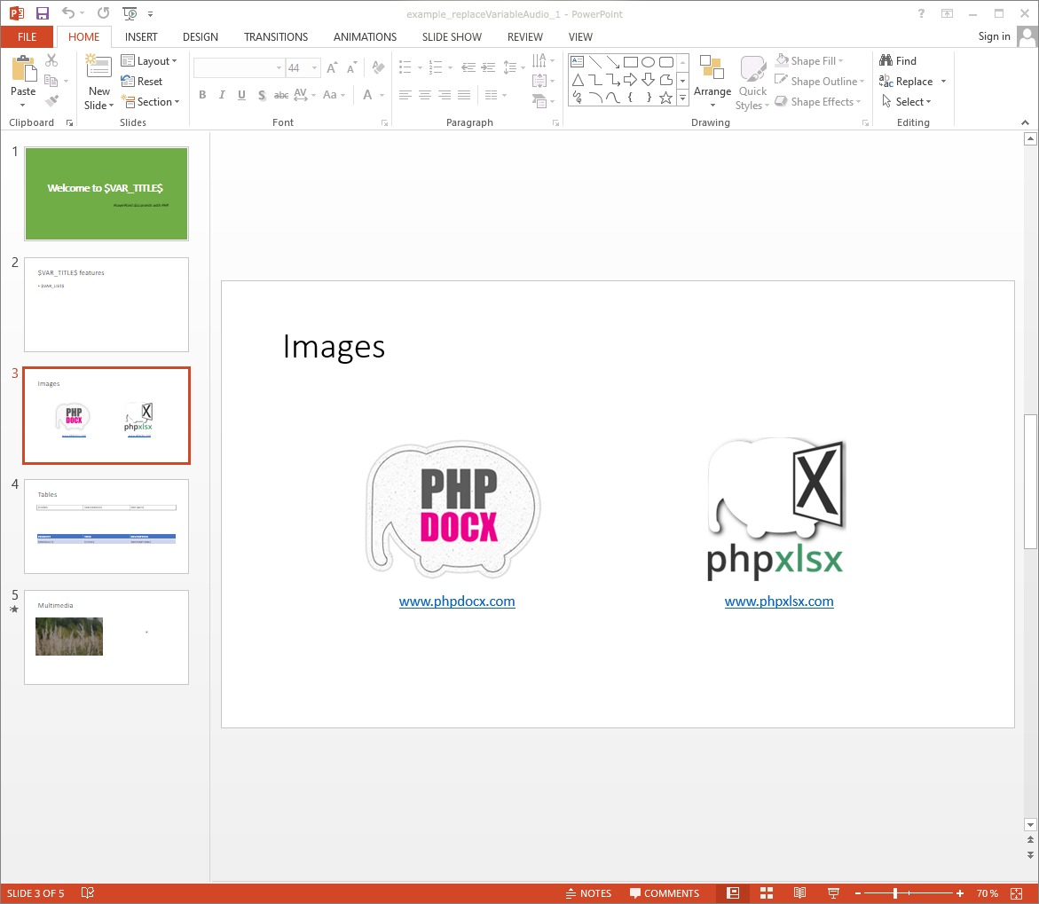Image resolution: width=1039 pixels, height=904 pixels.
Task: Open the TRANSITIONS ribbon tab
Action: (276, 37)
